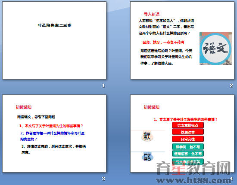Click the 育星教育网 watermark logo
The width and height of the screenshot is (237, 185).
point(193,168)
